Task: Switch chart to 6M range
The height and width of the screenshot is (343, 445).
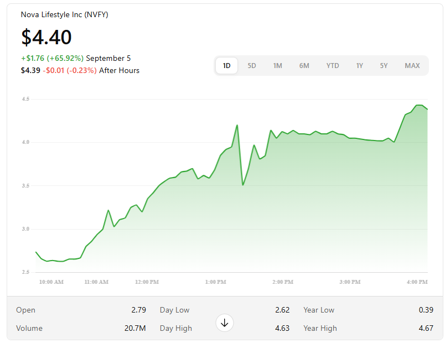Action: click(304, 66)
